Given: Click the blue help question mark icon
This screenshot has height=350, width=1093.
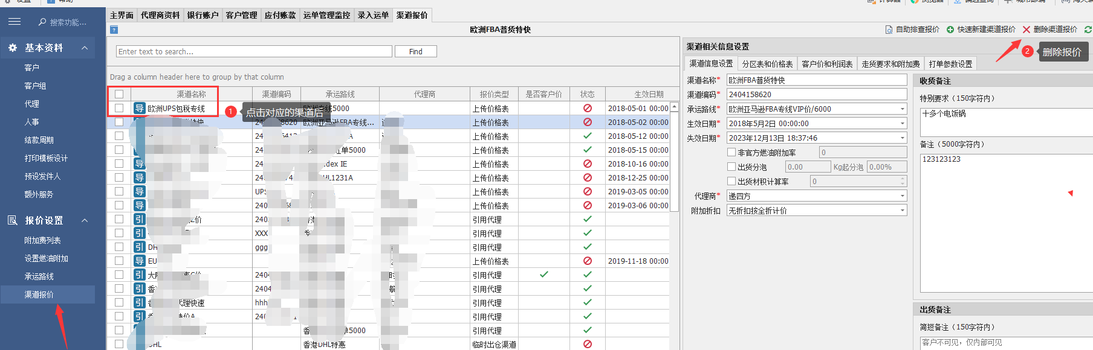Looking at the screenshot, I should click(x=114, y=30).
